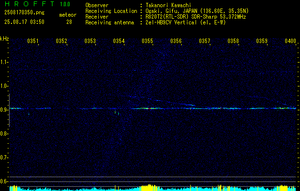
Task: Click the 0353 time marker
Action: pyautogui.click(x=90, y=41)
